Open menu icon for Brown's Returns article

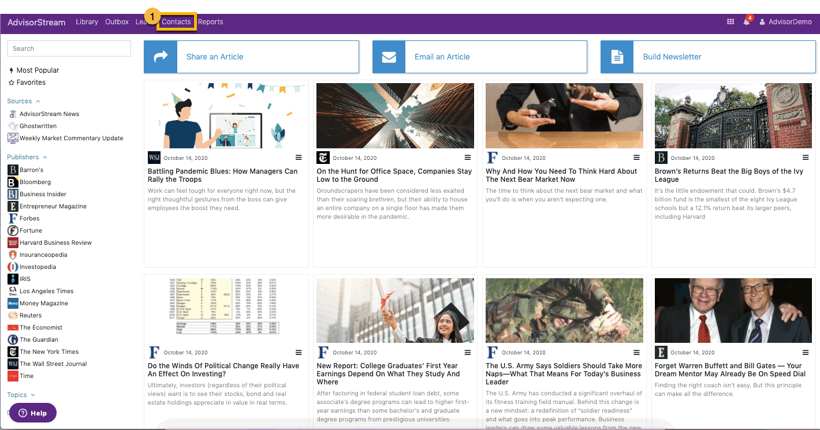[806, 158]
